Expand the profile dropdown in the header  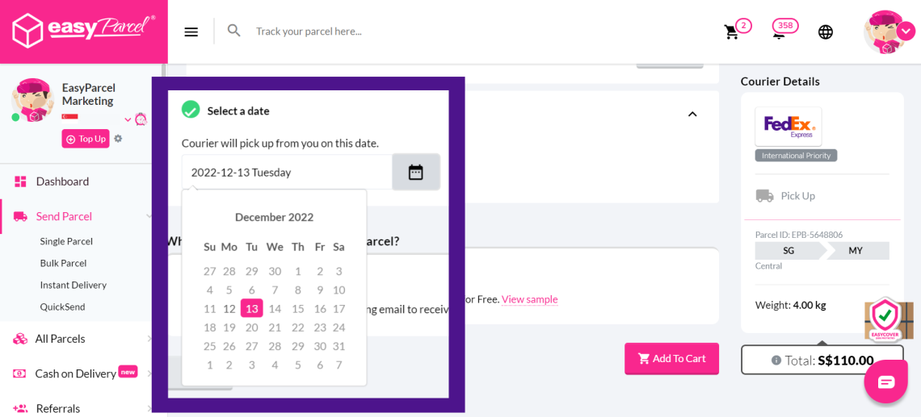906,31
